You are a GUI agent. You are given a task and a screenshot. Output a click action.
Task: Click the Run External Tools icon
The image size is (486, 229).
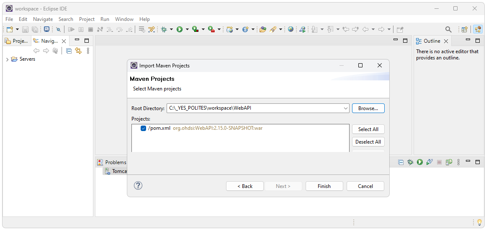[x=211, y=29]
